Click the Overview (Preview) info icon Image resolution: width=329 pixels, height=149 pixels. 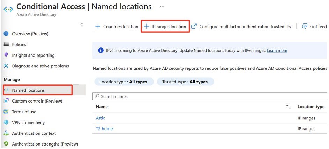tap(6, 34)
